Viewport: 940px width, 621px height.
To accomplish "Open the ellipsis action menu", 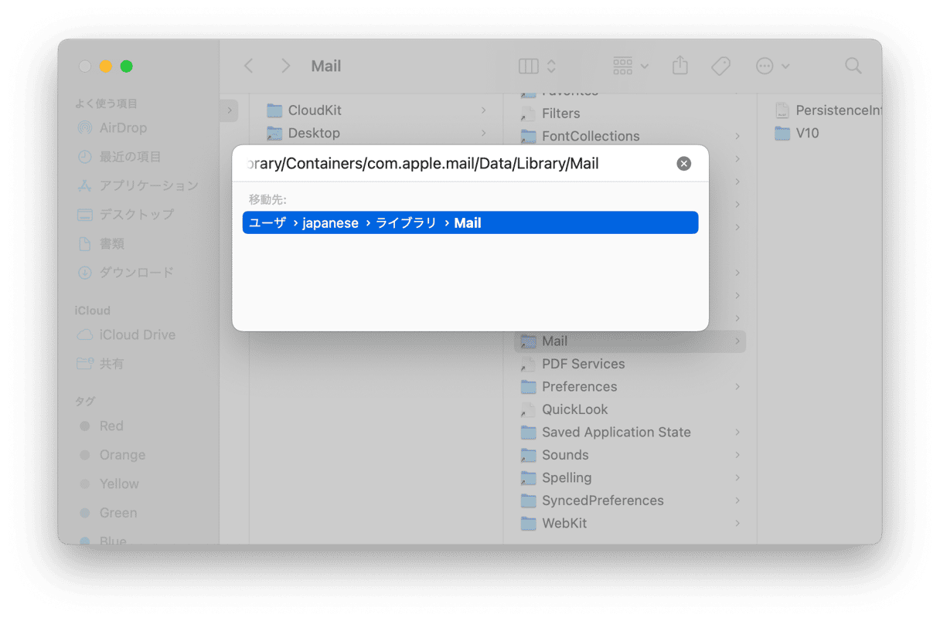I will [772, 66].
